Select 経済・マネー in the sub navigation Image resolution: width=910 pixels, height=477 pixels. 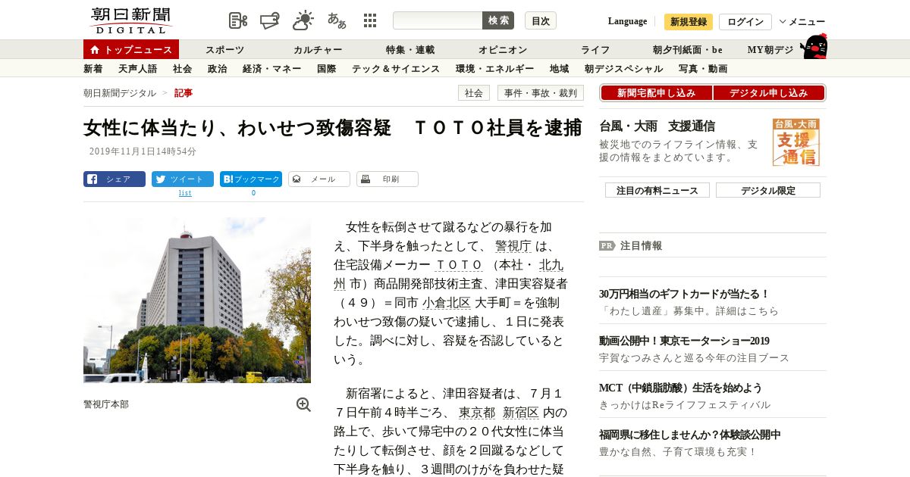tap(272, 69)
